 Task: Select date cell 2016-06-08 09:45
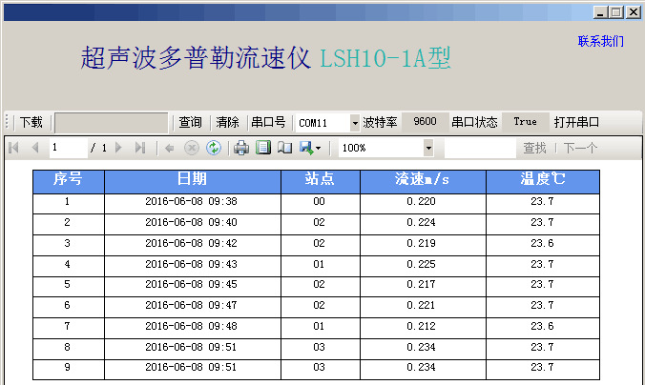191,285
